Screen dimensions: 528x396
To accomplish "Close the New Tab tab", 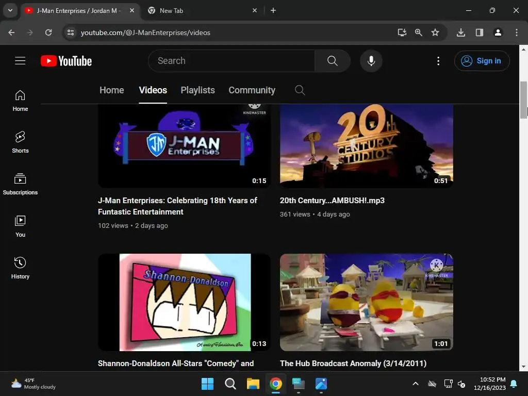I will tap(255, 10).
